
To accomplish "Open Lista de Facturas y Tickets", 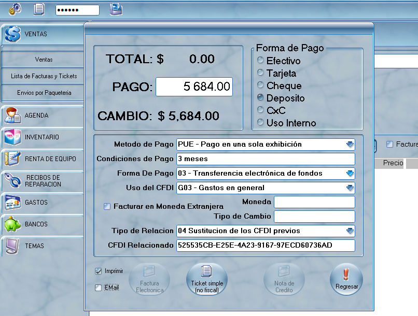I will tap(43, 76).
